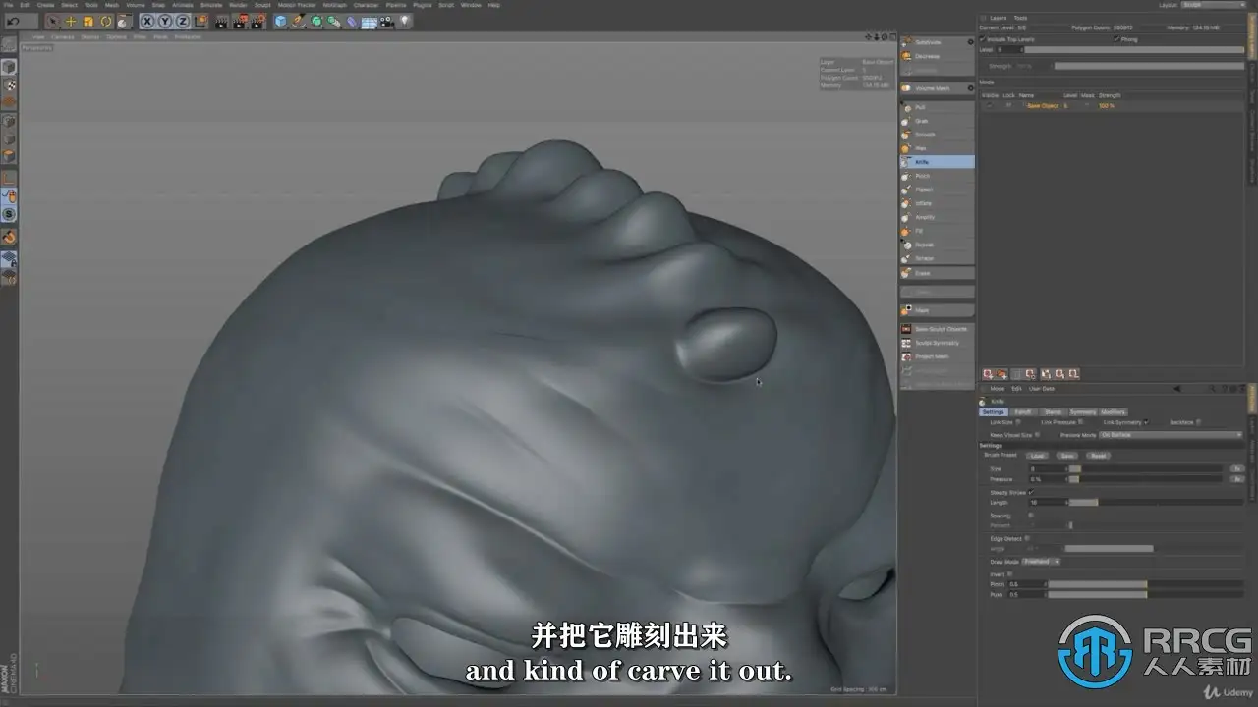
Task: Click the Pinch value field
Action: point(1026,584)
